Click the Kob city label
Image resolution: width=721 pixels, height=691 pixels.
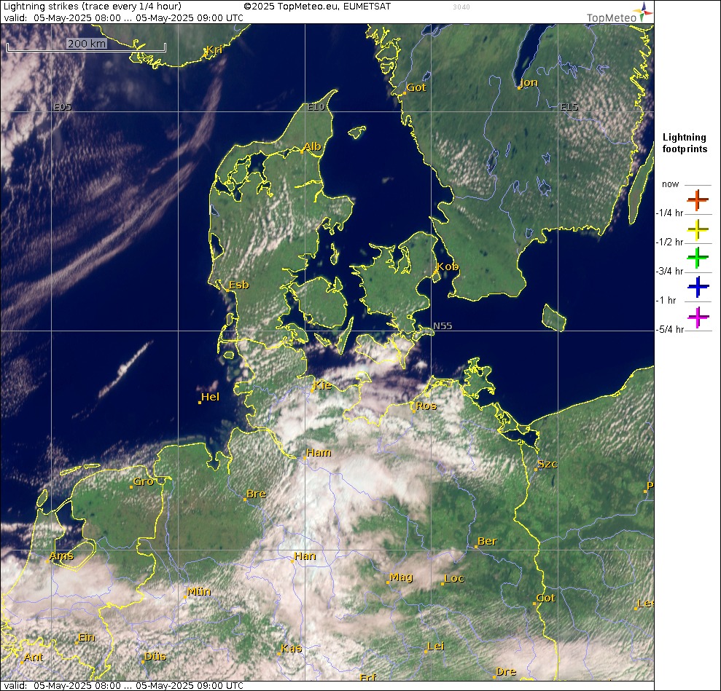(x=447, y=266)
